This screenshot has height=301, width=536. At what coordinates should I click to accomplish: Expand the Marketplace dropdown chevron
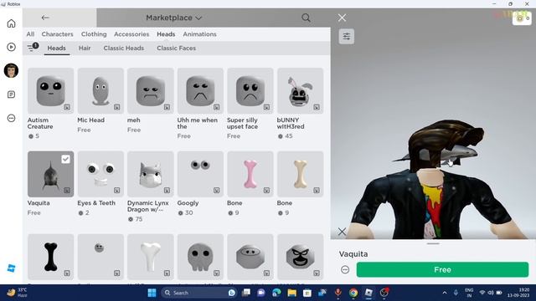pos(198,18)
